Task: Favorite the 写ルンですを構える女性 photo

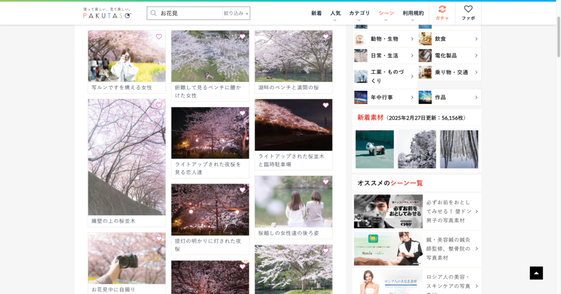Action: [x=159, y=37]
